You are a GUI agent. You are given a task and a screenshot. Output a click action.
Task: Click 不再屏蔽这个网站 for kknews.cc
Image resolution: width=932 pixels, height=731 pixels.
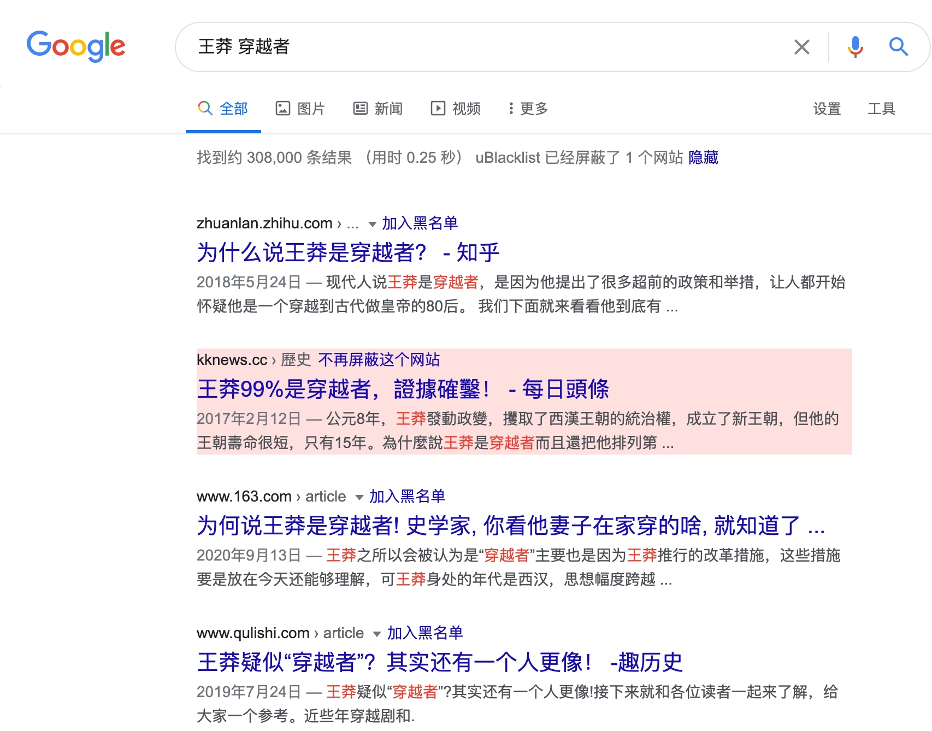tap(379, 359)
